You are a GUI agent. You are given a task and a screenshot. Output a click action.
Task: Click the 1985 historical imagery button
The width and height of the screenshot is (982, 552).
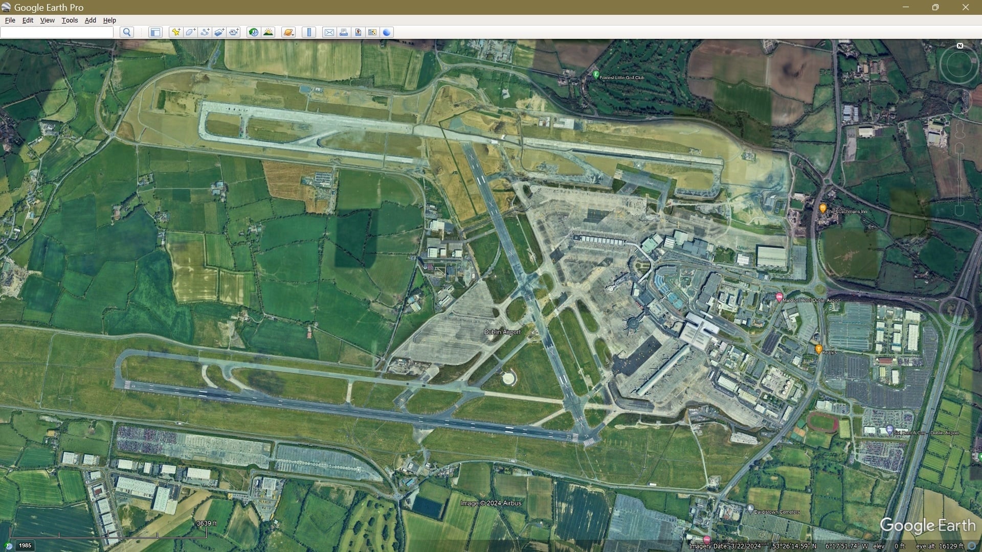pos(25,545)
